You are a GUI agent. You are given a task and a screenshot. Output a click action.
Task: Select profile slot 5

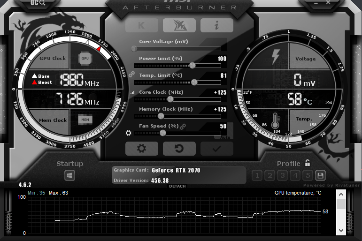[x=308, y=175]
